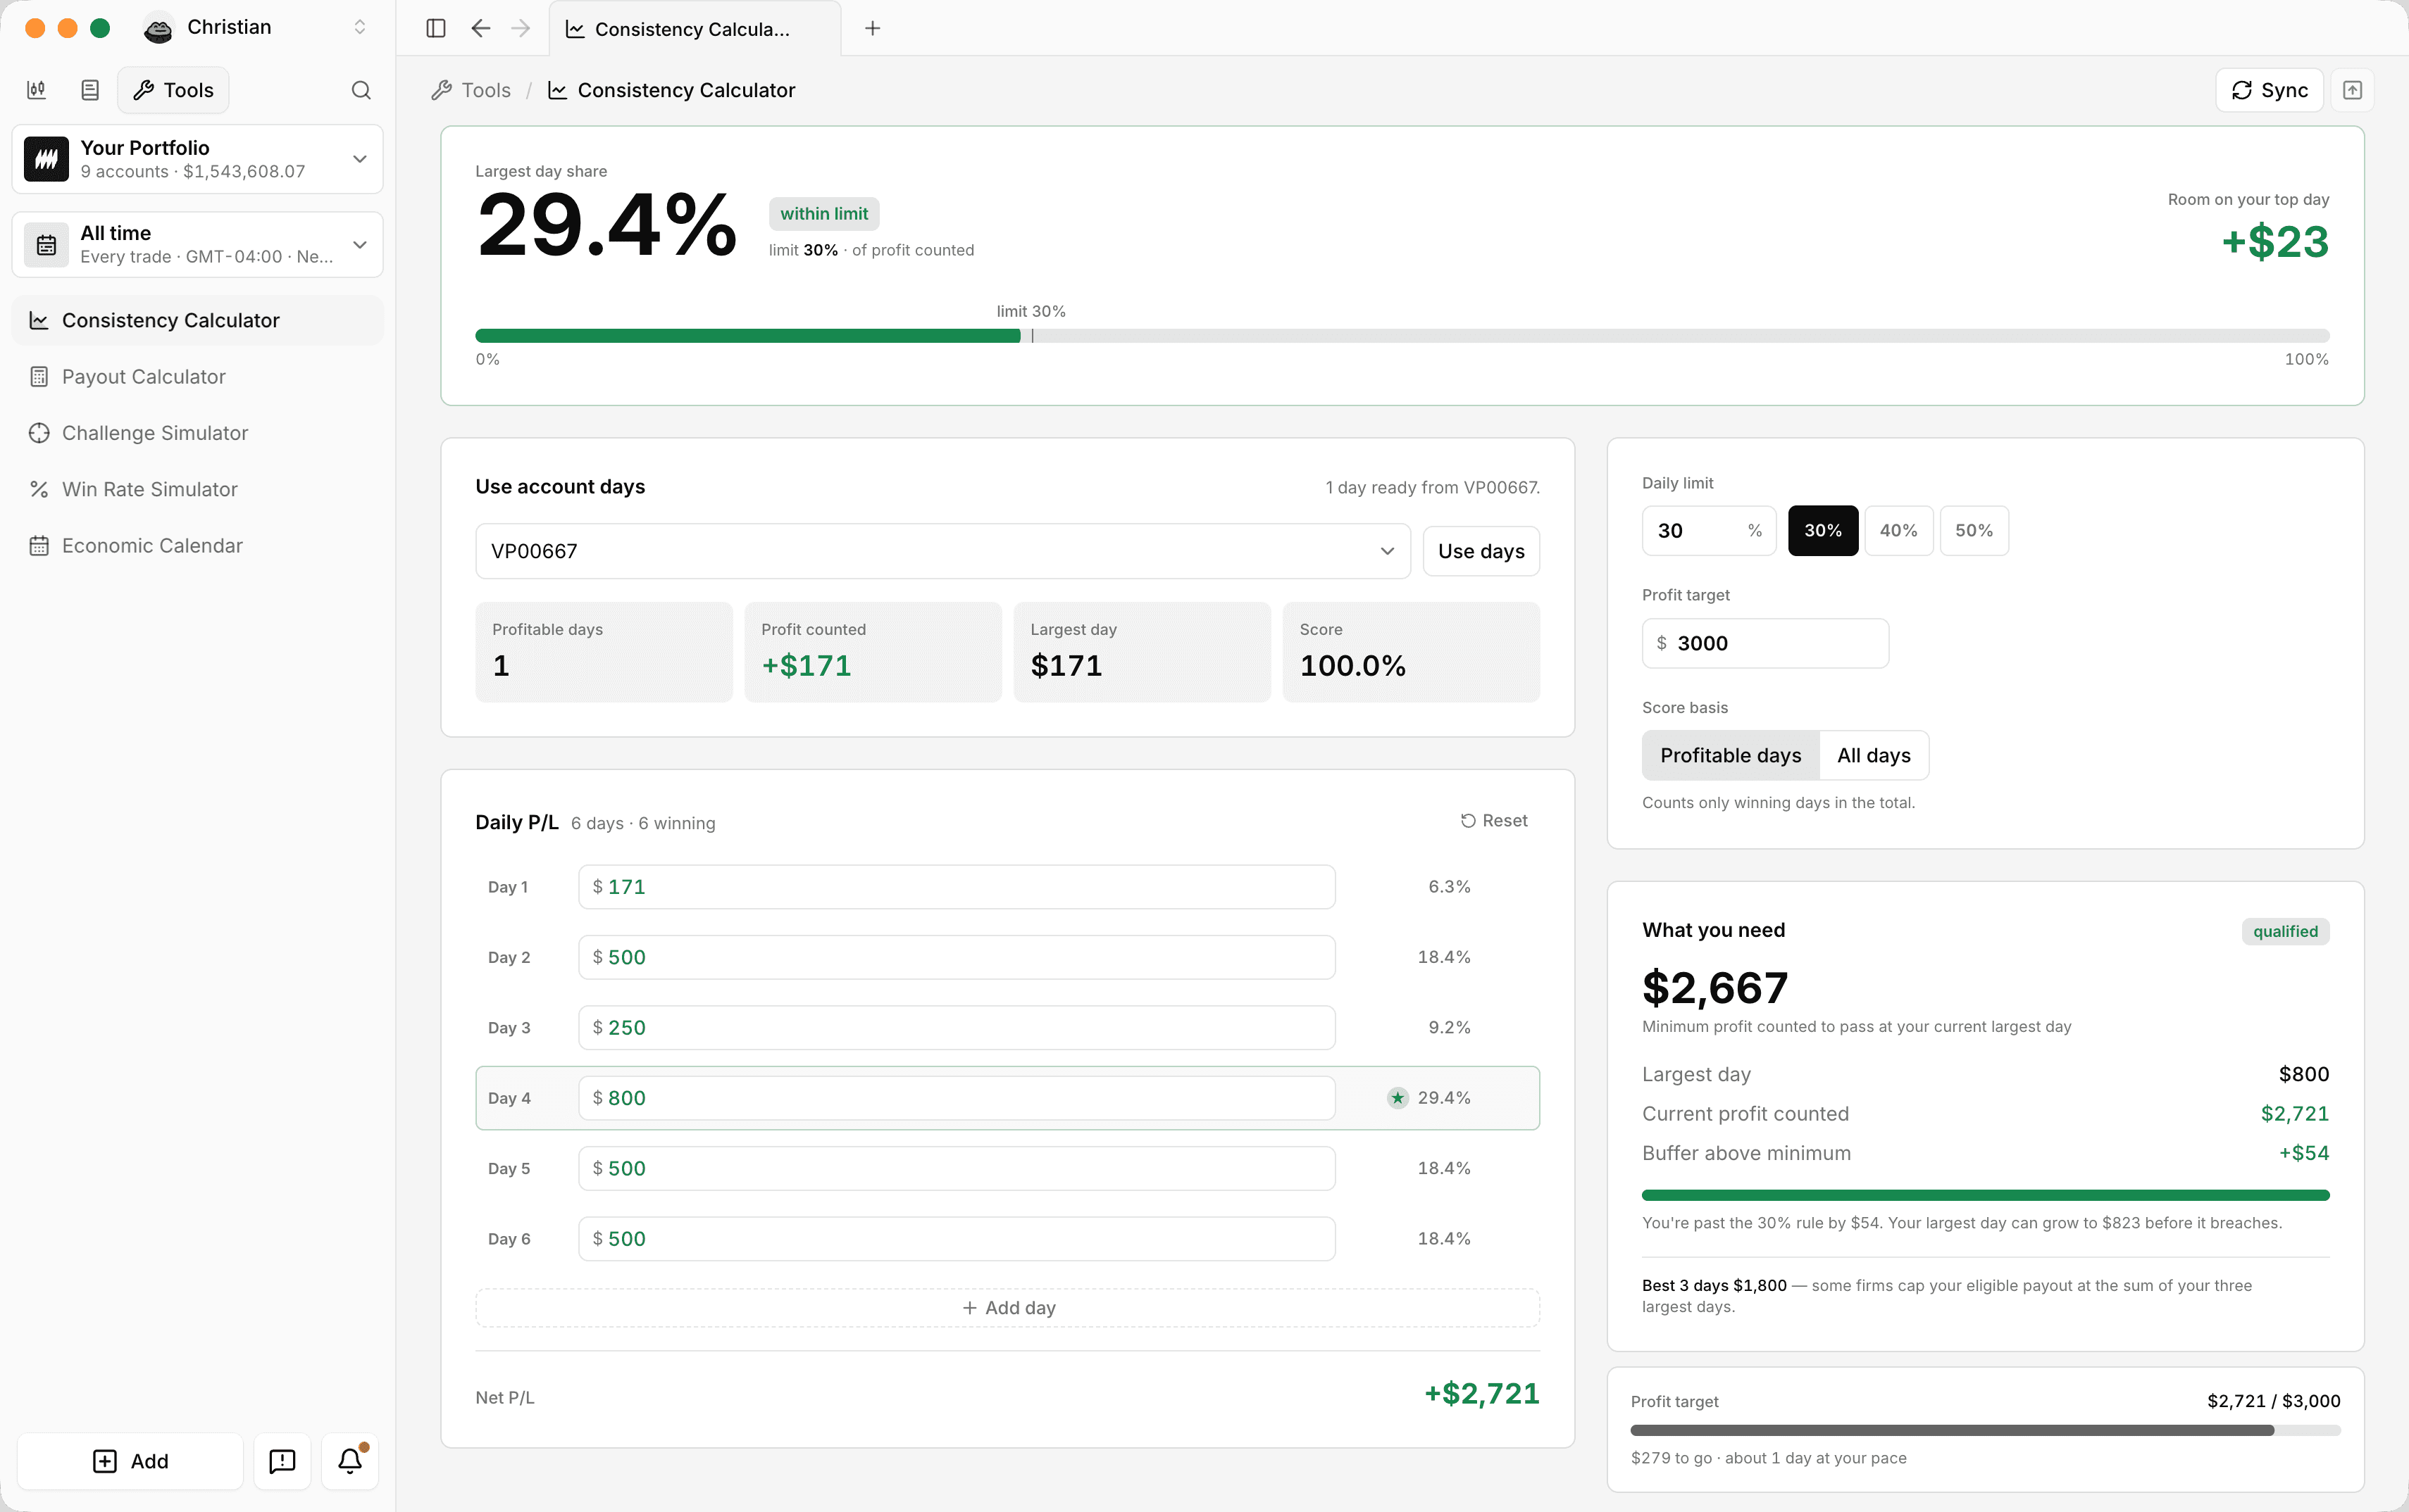Click the Day 4 amount field with 800
This screenshot has width=2409, height=1512.
[957, 1098]
